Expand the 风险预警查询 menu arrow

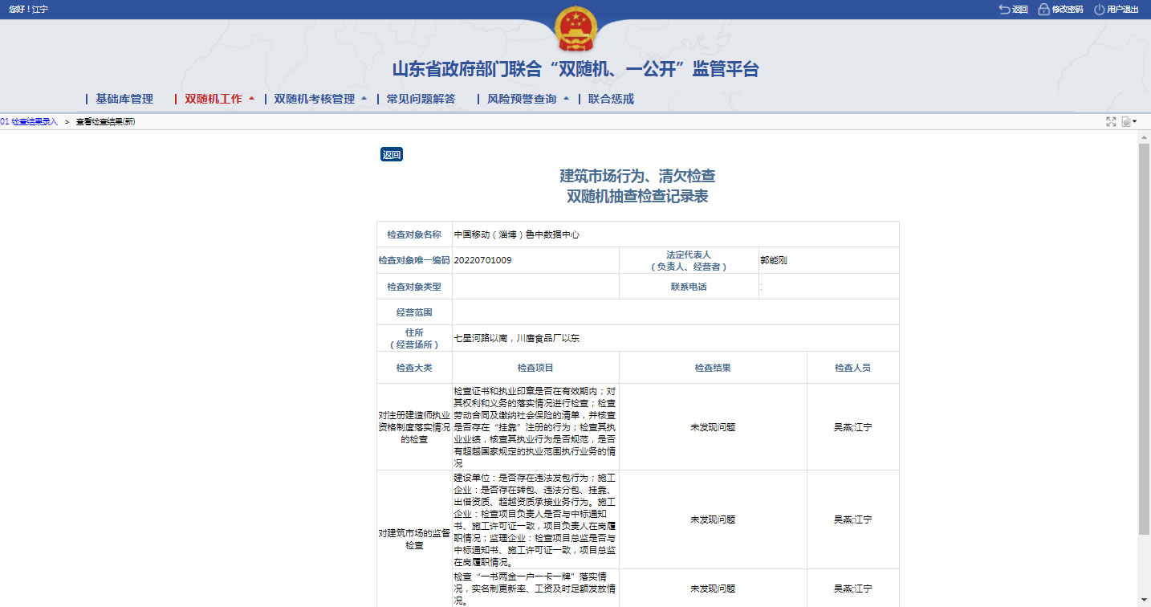pos(566,99)
